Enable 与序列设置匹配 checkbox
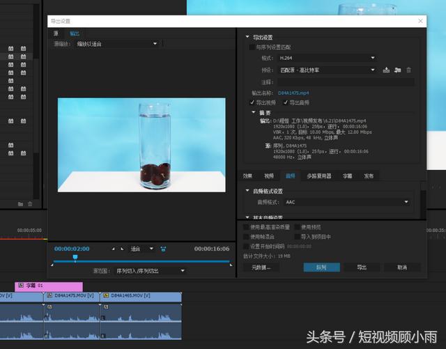 (252, 47)
